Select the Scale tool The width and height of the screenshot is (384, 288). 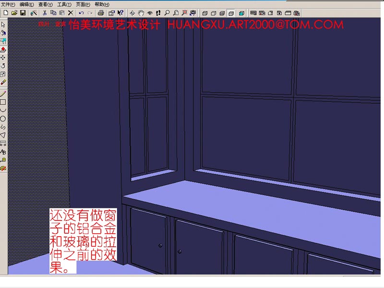[x=3, y=74]
